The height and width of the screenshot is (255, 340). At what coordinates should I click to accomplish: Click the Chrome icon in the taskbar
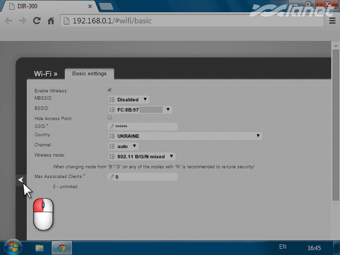pos(62,248)
